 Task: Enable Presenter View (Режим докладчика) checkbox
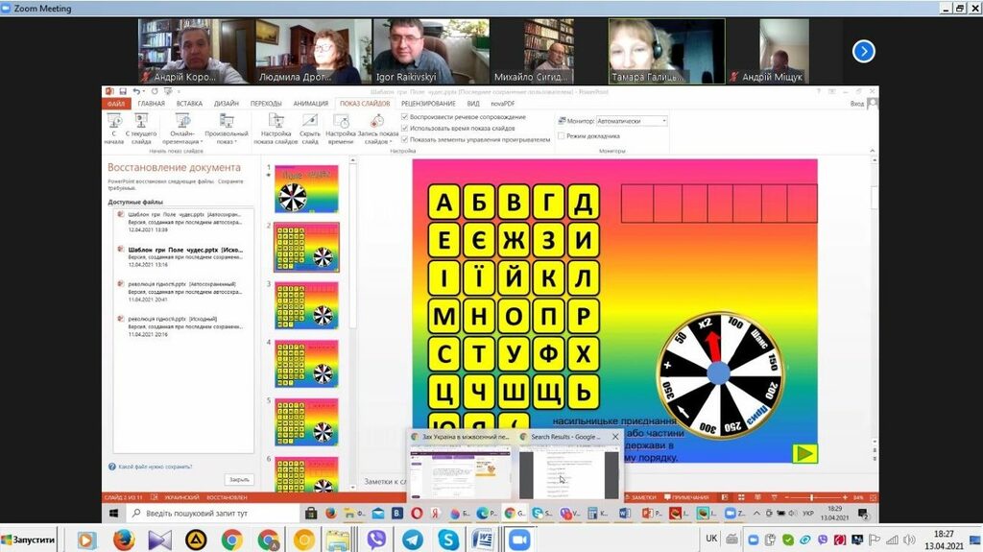click(x=561, y=136)
